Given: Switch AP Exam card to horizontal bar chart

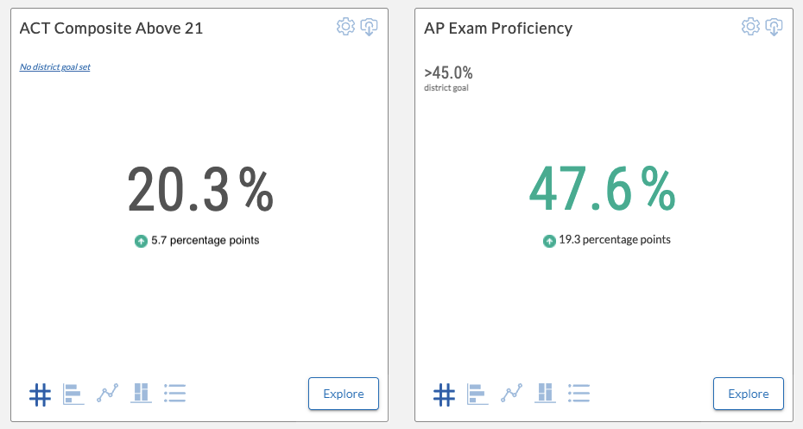Looking at the screenshot, I should pyautogui.click(x=477, y=394).
